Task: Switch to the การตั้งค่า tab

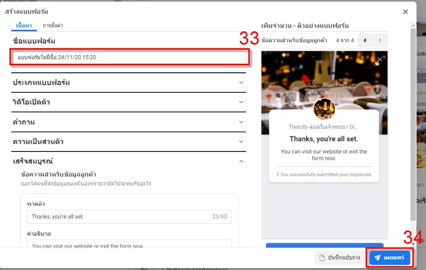Action: point(53,26)
